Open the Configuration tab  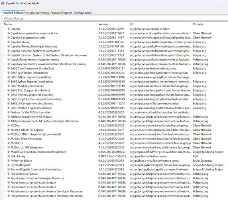82,13
